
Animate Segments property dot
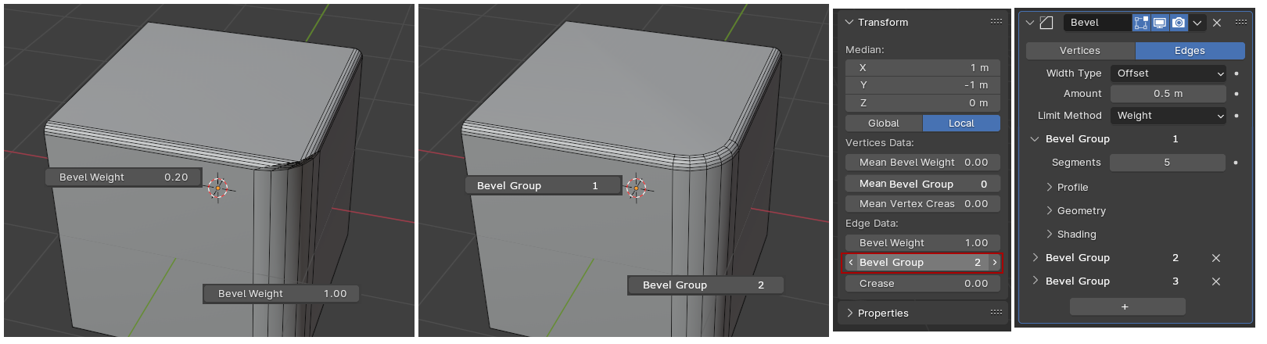tap(1236, 163)
